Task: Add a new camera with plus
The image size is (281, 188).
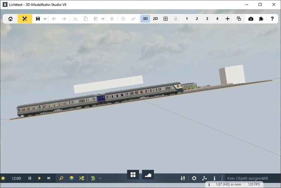Action: pos(227,19)
